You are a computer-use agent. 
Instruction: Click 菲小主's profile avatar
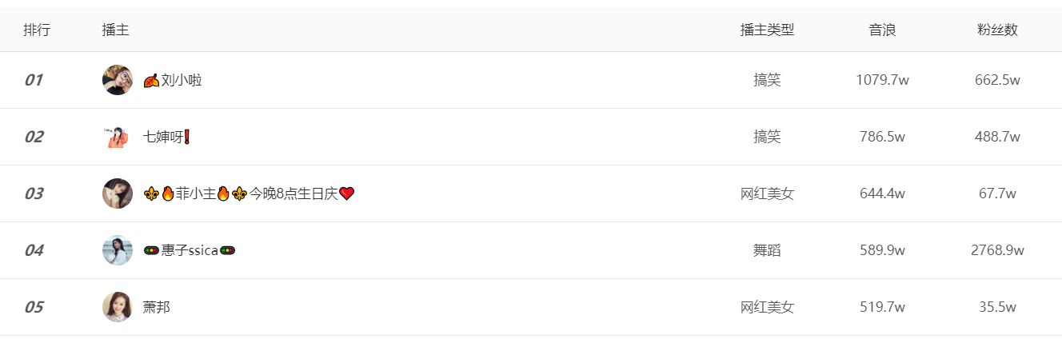[x=118, y=193]
